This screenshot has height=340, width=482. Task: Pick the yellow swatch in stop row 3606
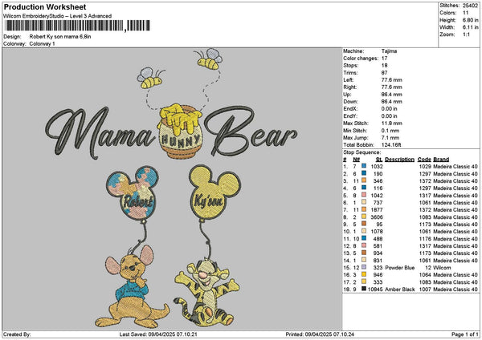pos(364,217)
